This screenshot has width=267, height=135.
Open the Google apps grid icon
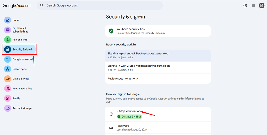pyautogui.click(x=253, y=5)
